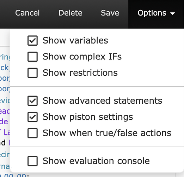Select the 'Show piston settings' label text
The image size is (184, 177).
coord(88,117)
